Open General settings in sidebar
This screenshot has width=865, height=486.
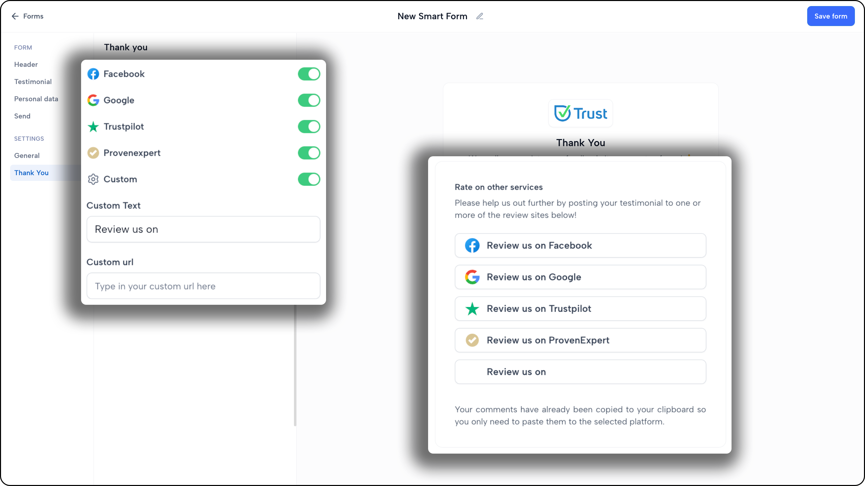(27, 156)
